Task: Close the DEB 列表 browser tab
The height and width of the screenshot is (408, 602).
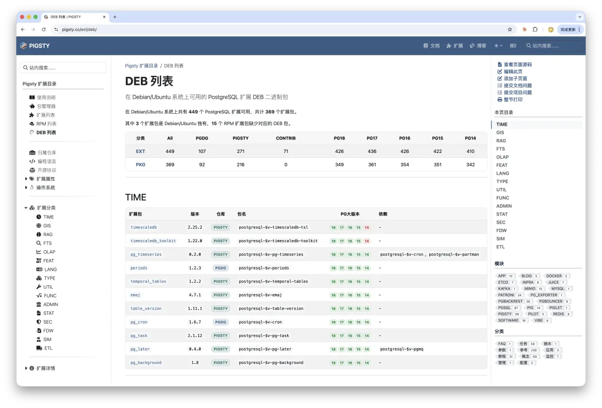Action: tap(104, 17)
